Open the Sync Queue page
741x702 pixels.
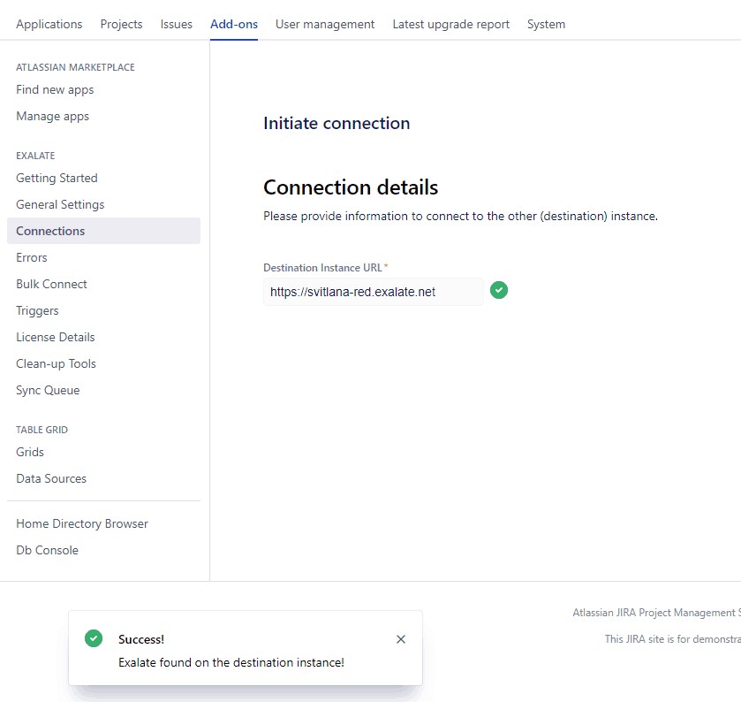coord(48,390)
